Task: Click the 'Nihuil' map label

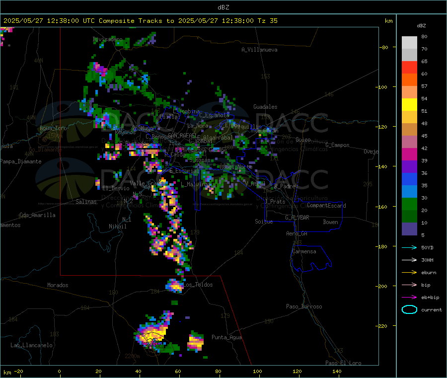Action: (x=117, y=227)
